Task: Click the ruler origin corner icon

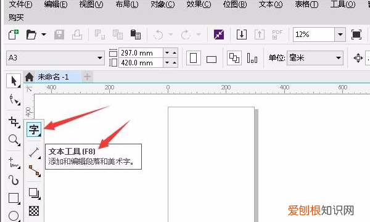Action: [29, 89]
